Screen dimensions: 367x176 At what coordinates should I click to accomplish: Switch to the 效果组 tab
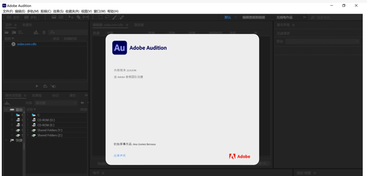point(37,95)
